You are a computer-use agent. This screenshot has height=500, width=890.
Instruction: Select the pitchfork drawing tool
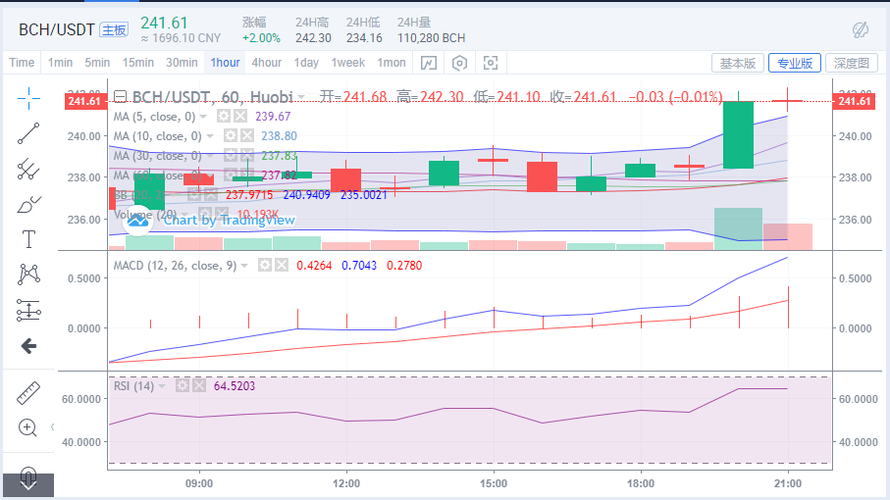click(x=28, y=169)
